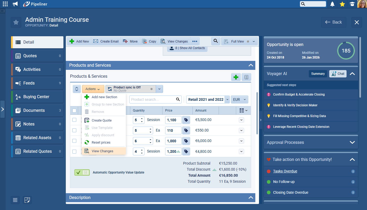Tick the checkbox for the €550.00 row

(74, 130)
